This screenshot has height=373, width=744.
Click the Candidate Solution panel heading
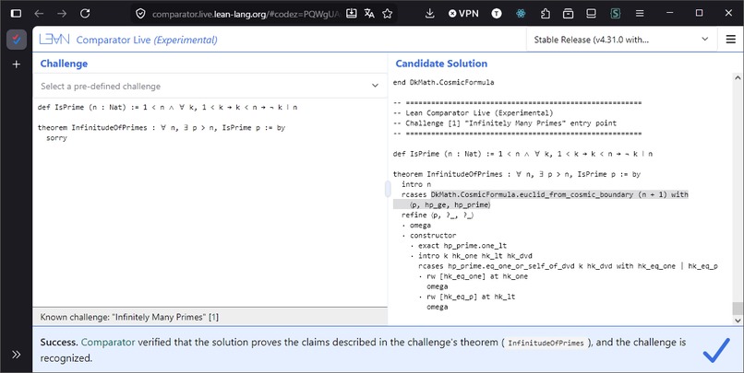441,64
